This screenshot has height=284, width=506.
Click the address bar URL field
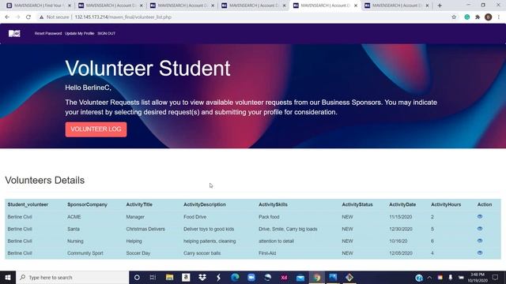(242, 17)
